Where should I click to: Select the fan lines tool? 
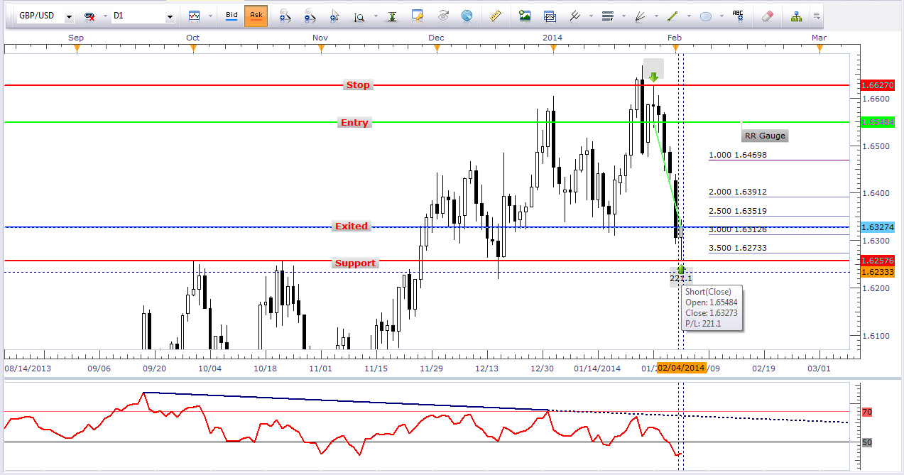click(x=641, y=16)
